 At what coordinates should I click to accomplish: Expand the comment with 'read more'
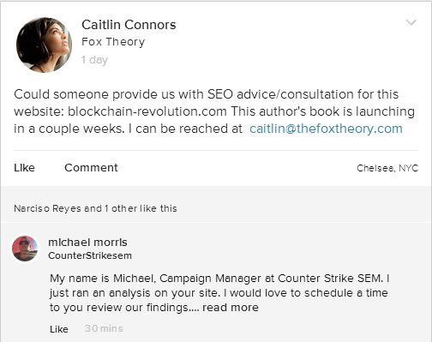(231, 308)
